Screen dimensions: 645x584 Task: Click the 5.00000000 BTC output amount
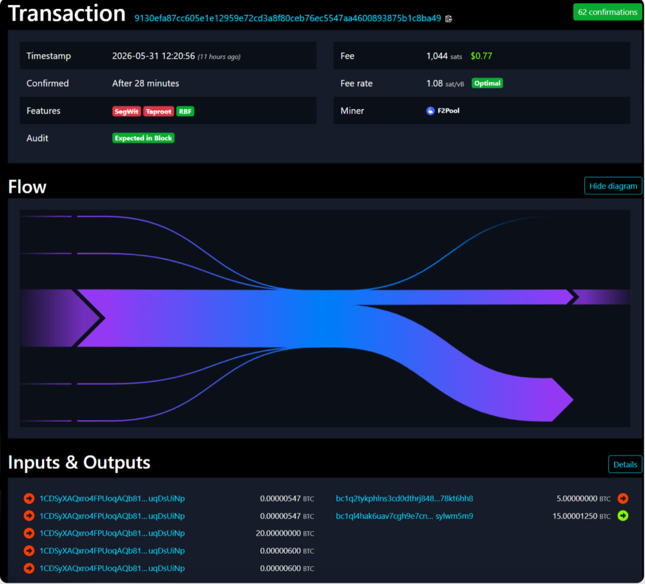tap(583, 498)
